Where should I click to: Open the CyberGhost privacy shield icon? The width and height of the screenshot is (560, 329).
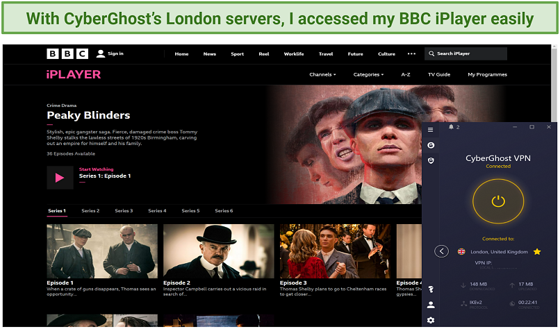point(431,160)
